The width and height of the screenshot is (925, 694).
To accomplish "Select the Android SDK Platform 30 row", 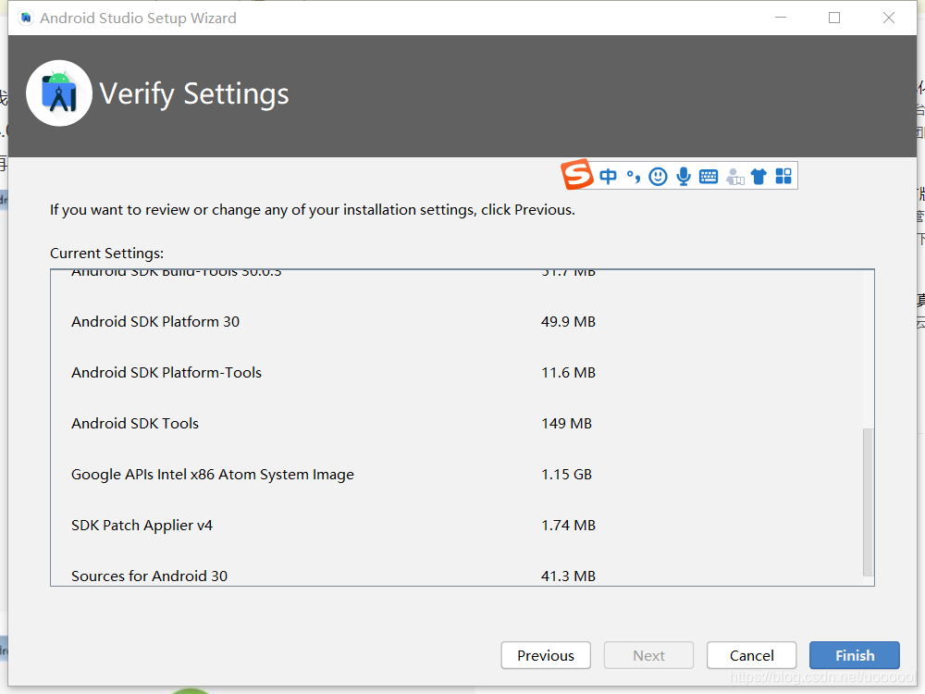I will click(x=457, y=322).
